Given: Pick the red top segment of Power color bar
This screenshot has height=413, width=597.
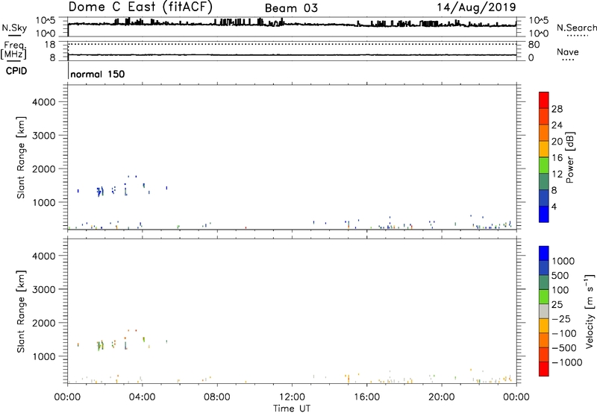Looking at the screenshot, I should (544, 100).
